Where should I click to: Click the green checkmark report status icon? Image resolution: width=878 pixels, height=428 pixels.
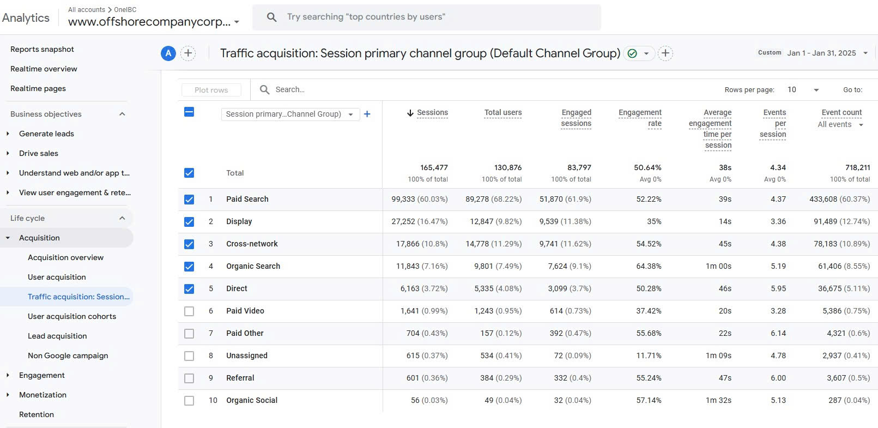pyautogui.click(x=632, y=53)
